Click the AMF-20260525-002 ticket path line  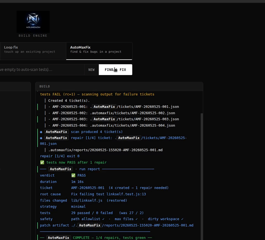coord(112,113)
